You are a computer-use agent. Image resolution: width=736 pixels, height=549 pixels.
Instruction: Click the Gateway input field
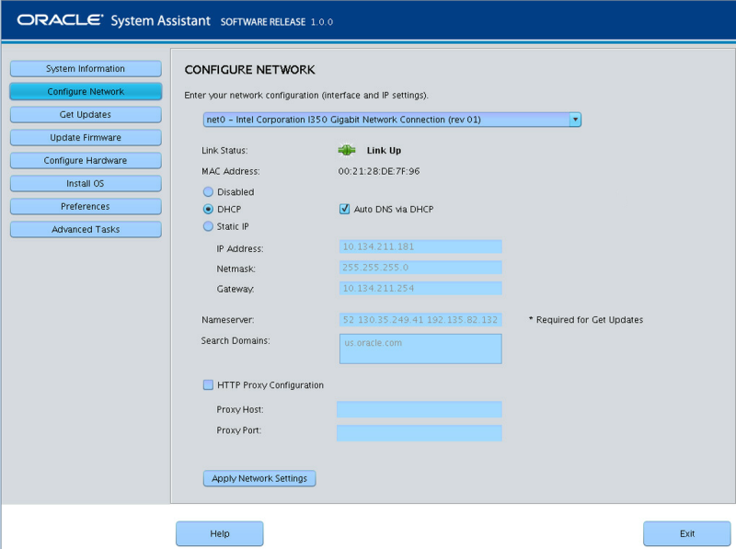(420, 288)
